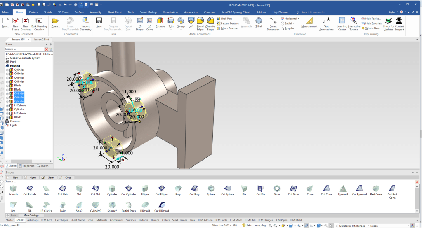
Task: Expand the H Cylinder tree node
Action: click(x=7, y=105)
